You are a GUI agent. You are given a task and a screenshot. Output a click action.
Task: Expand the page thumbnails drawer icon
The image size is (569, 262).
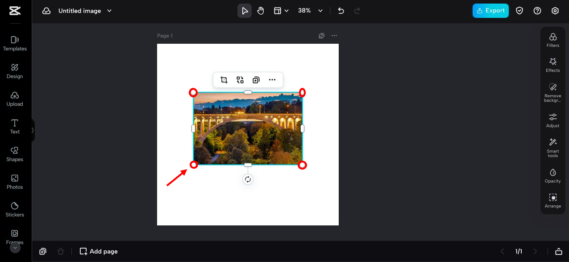[x=559, y=251]
